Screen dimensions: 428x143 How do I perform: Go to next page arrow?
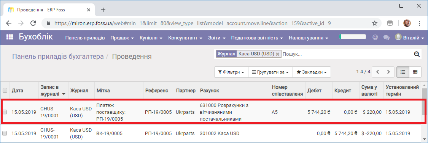point(388,72)
